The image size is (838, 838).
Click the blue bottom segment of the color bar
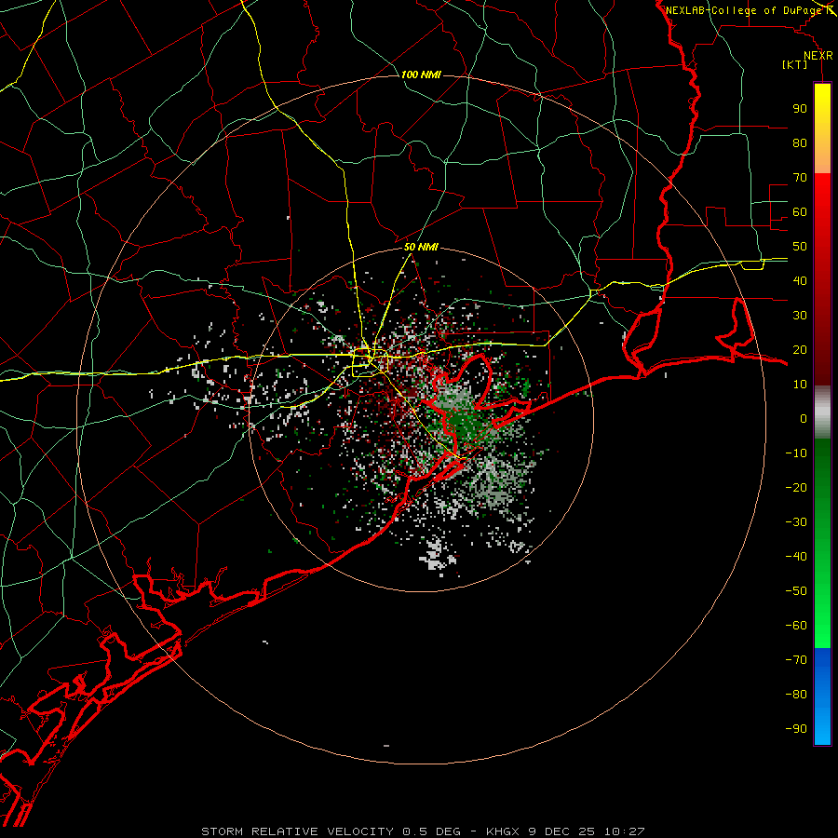[822, 696]
